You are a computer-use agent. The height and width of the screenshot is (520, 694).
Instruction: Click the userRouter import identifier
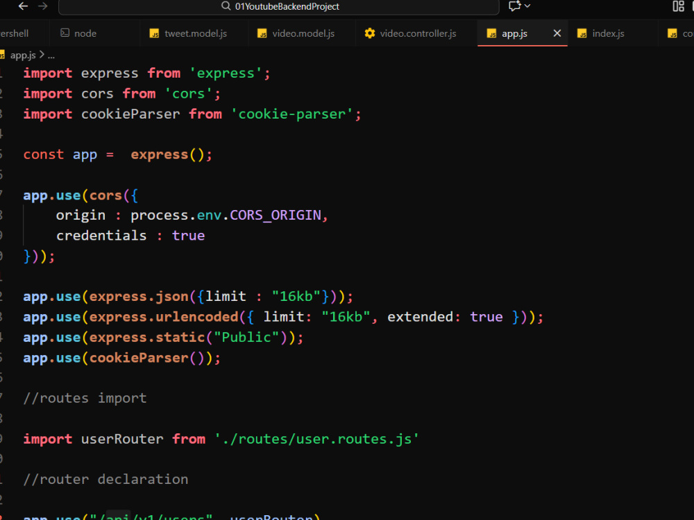(122, 439)
